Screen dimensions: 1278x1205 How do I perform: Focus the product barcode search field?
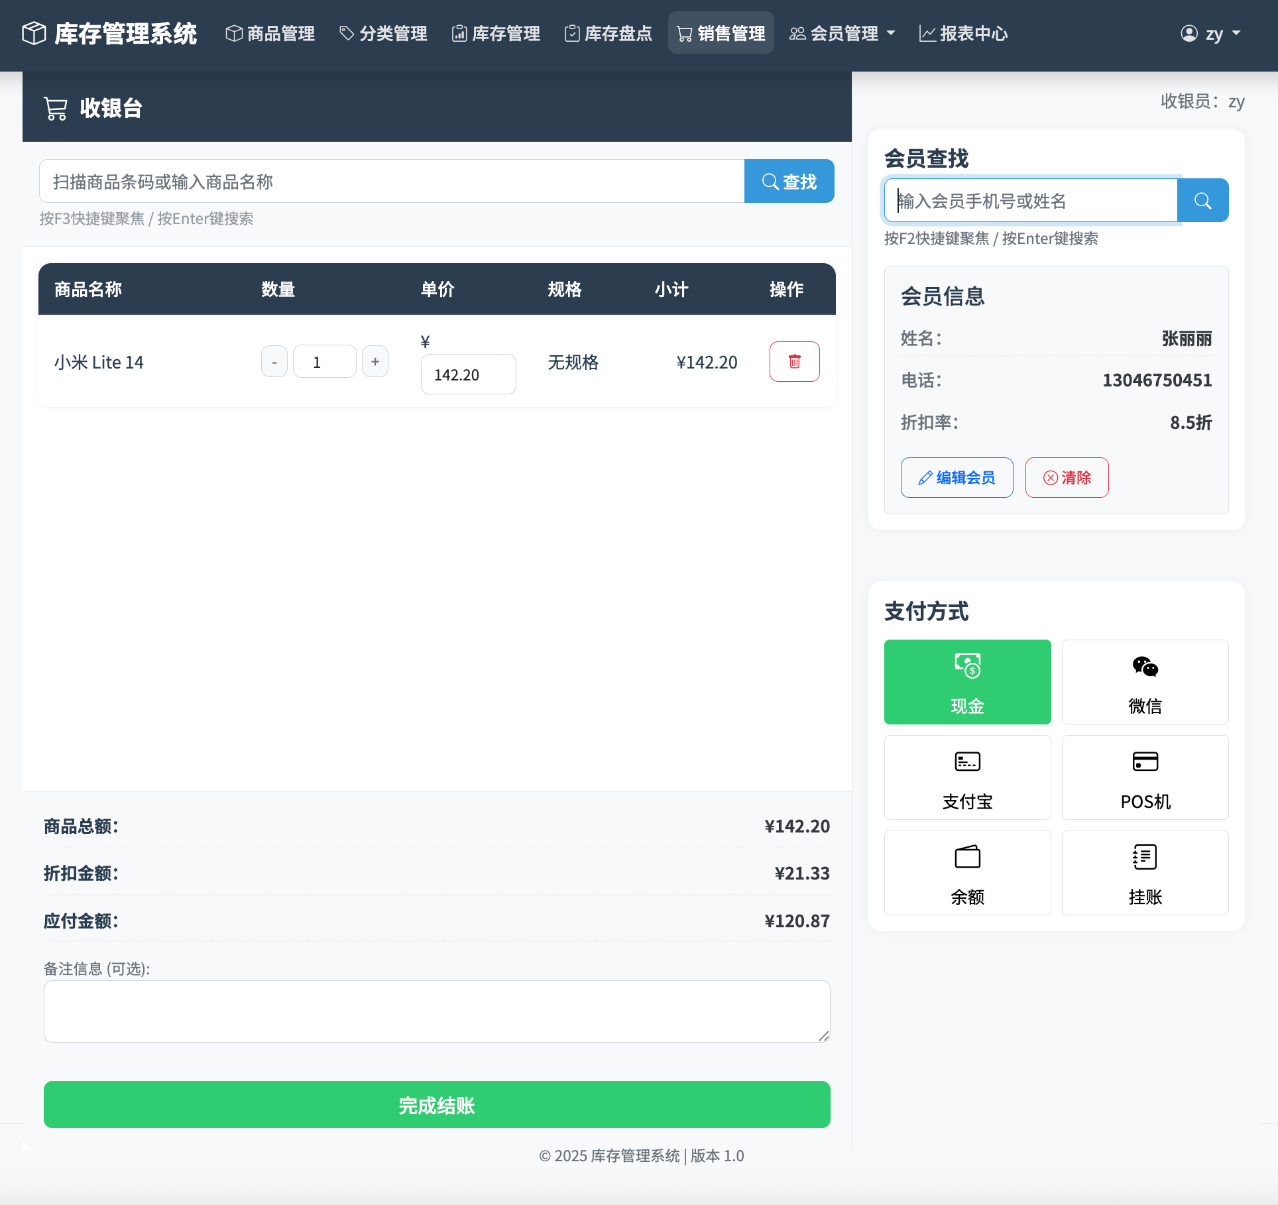point(391,181)
